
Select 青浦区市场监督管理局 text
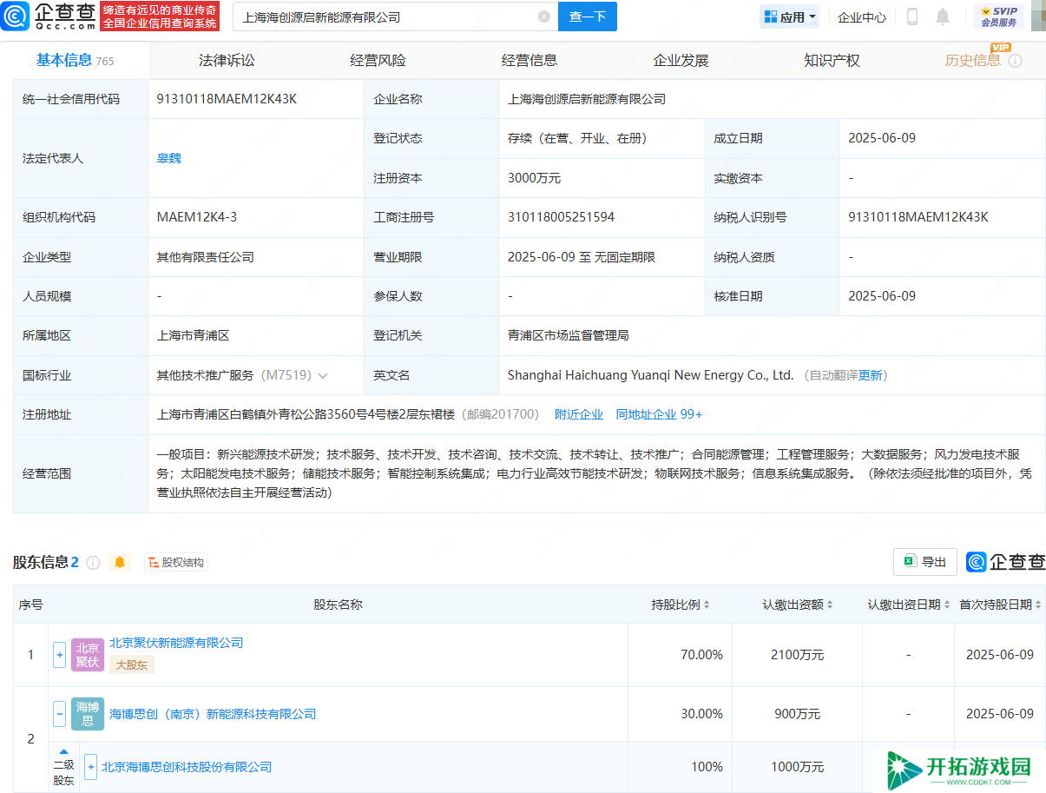coord(568,335)
